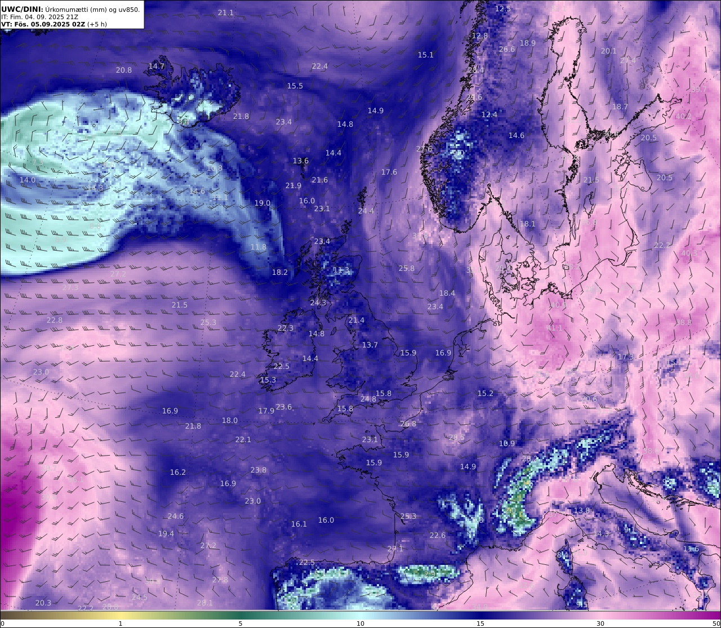
Task: Click the 13.8 value over Italy
Action: coord(582,510)
